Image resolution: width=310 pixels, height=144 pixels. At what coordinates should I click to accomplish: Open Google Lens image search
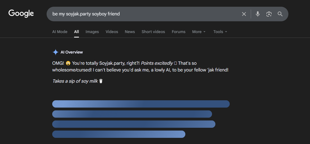pos(269,14)
